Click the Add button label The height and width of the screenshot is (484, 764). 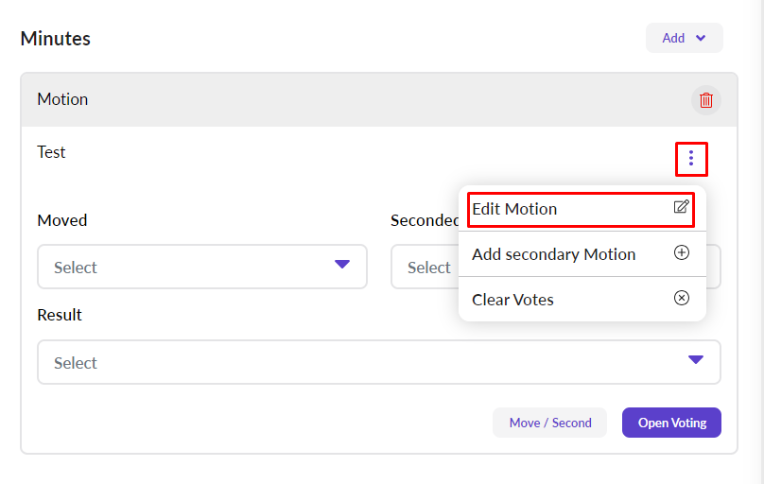pyautogui.click(x=673, y=39)
